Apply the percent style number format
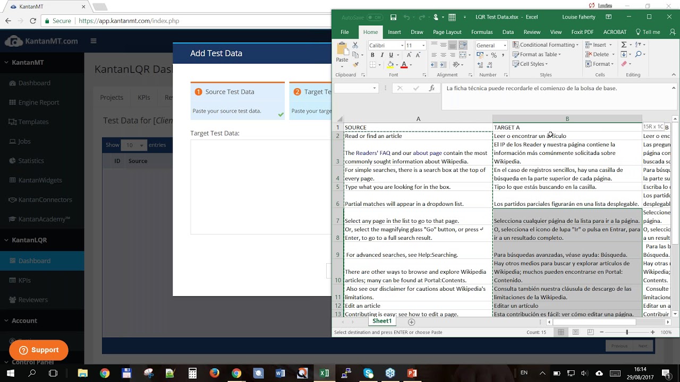Viewport: 680px width, 382px height. [494, 55]
